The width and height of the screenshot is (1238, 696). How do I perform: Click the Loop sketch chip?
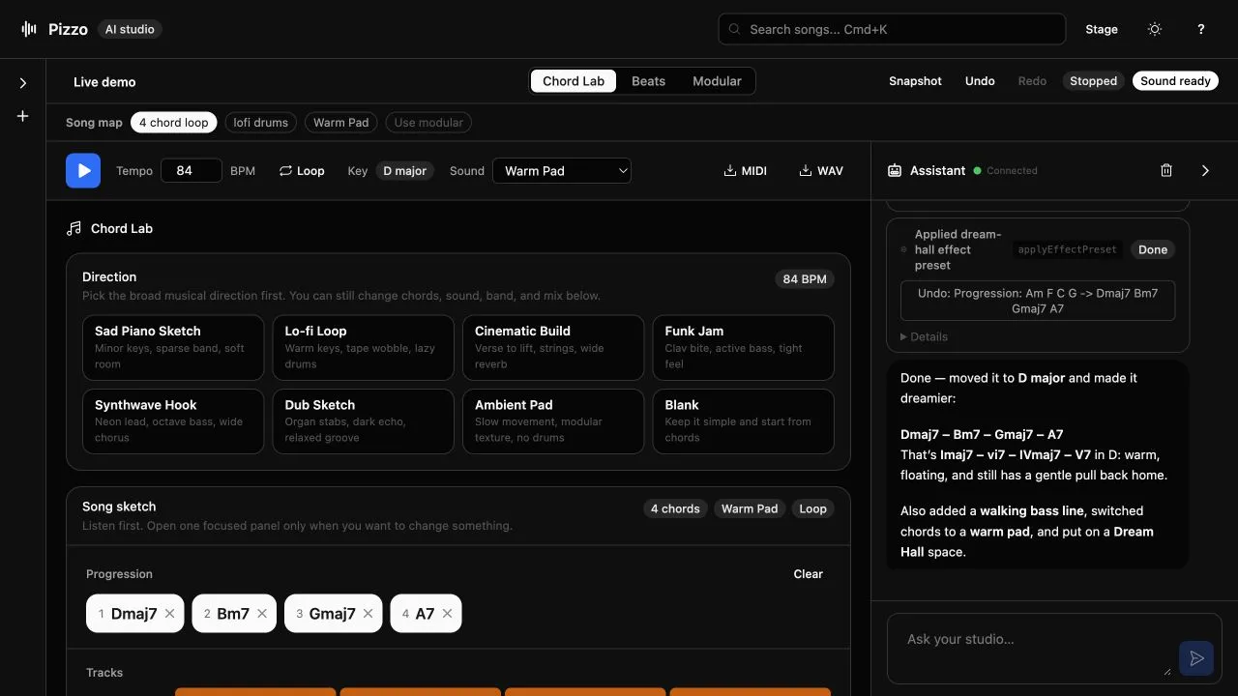(812, 508)
